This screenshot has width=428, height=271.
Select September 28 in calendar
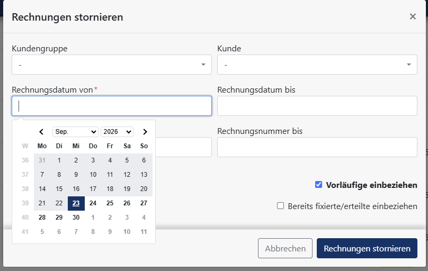(42, 218)
